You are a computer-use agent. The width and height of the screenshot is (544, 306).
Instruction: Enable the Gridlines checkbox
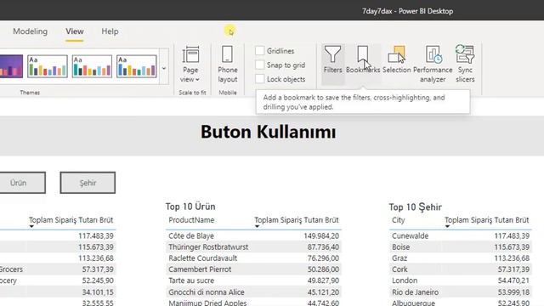tap(259, 51)
